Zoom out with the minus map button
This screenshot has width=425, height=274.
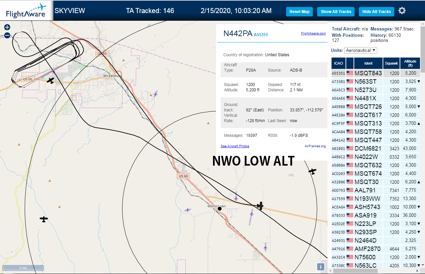[x=7, y=35]
